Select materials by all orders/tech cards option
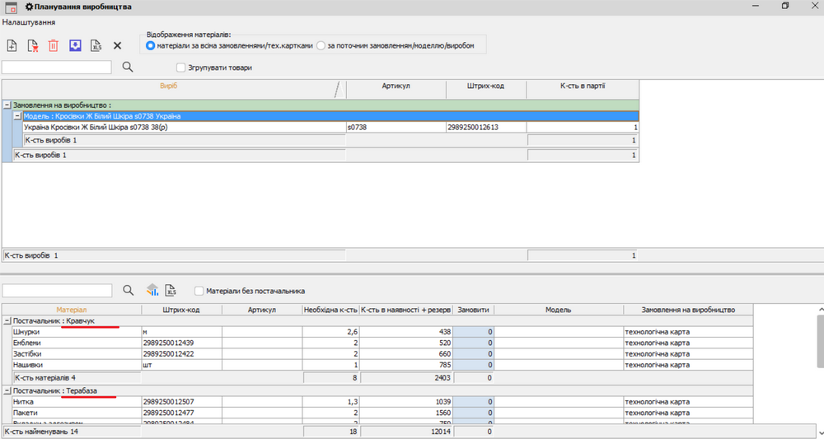The image size is (824, 439). [151, 45]
